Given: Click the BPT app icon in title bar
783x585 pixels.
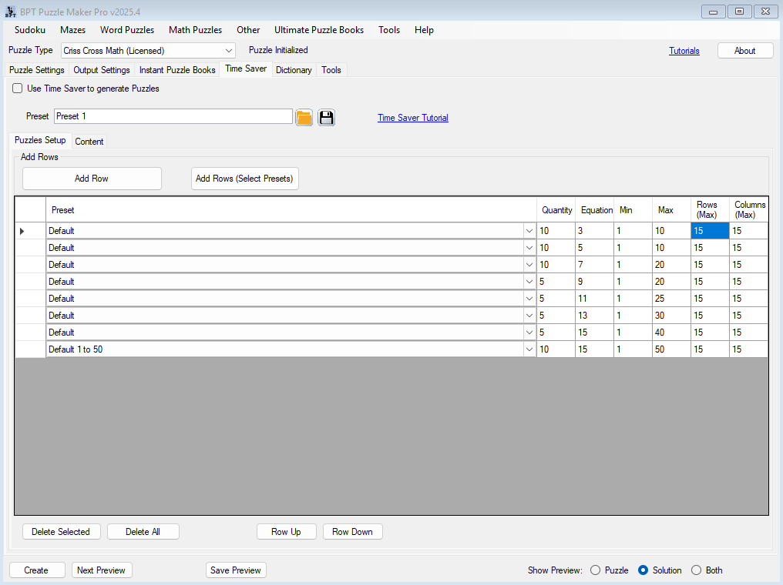Looking at the screenshot, I should pyautogui.click(x=11, y=12).
